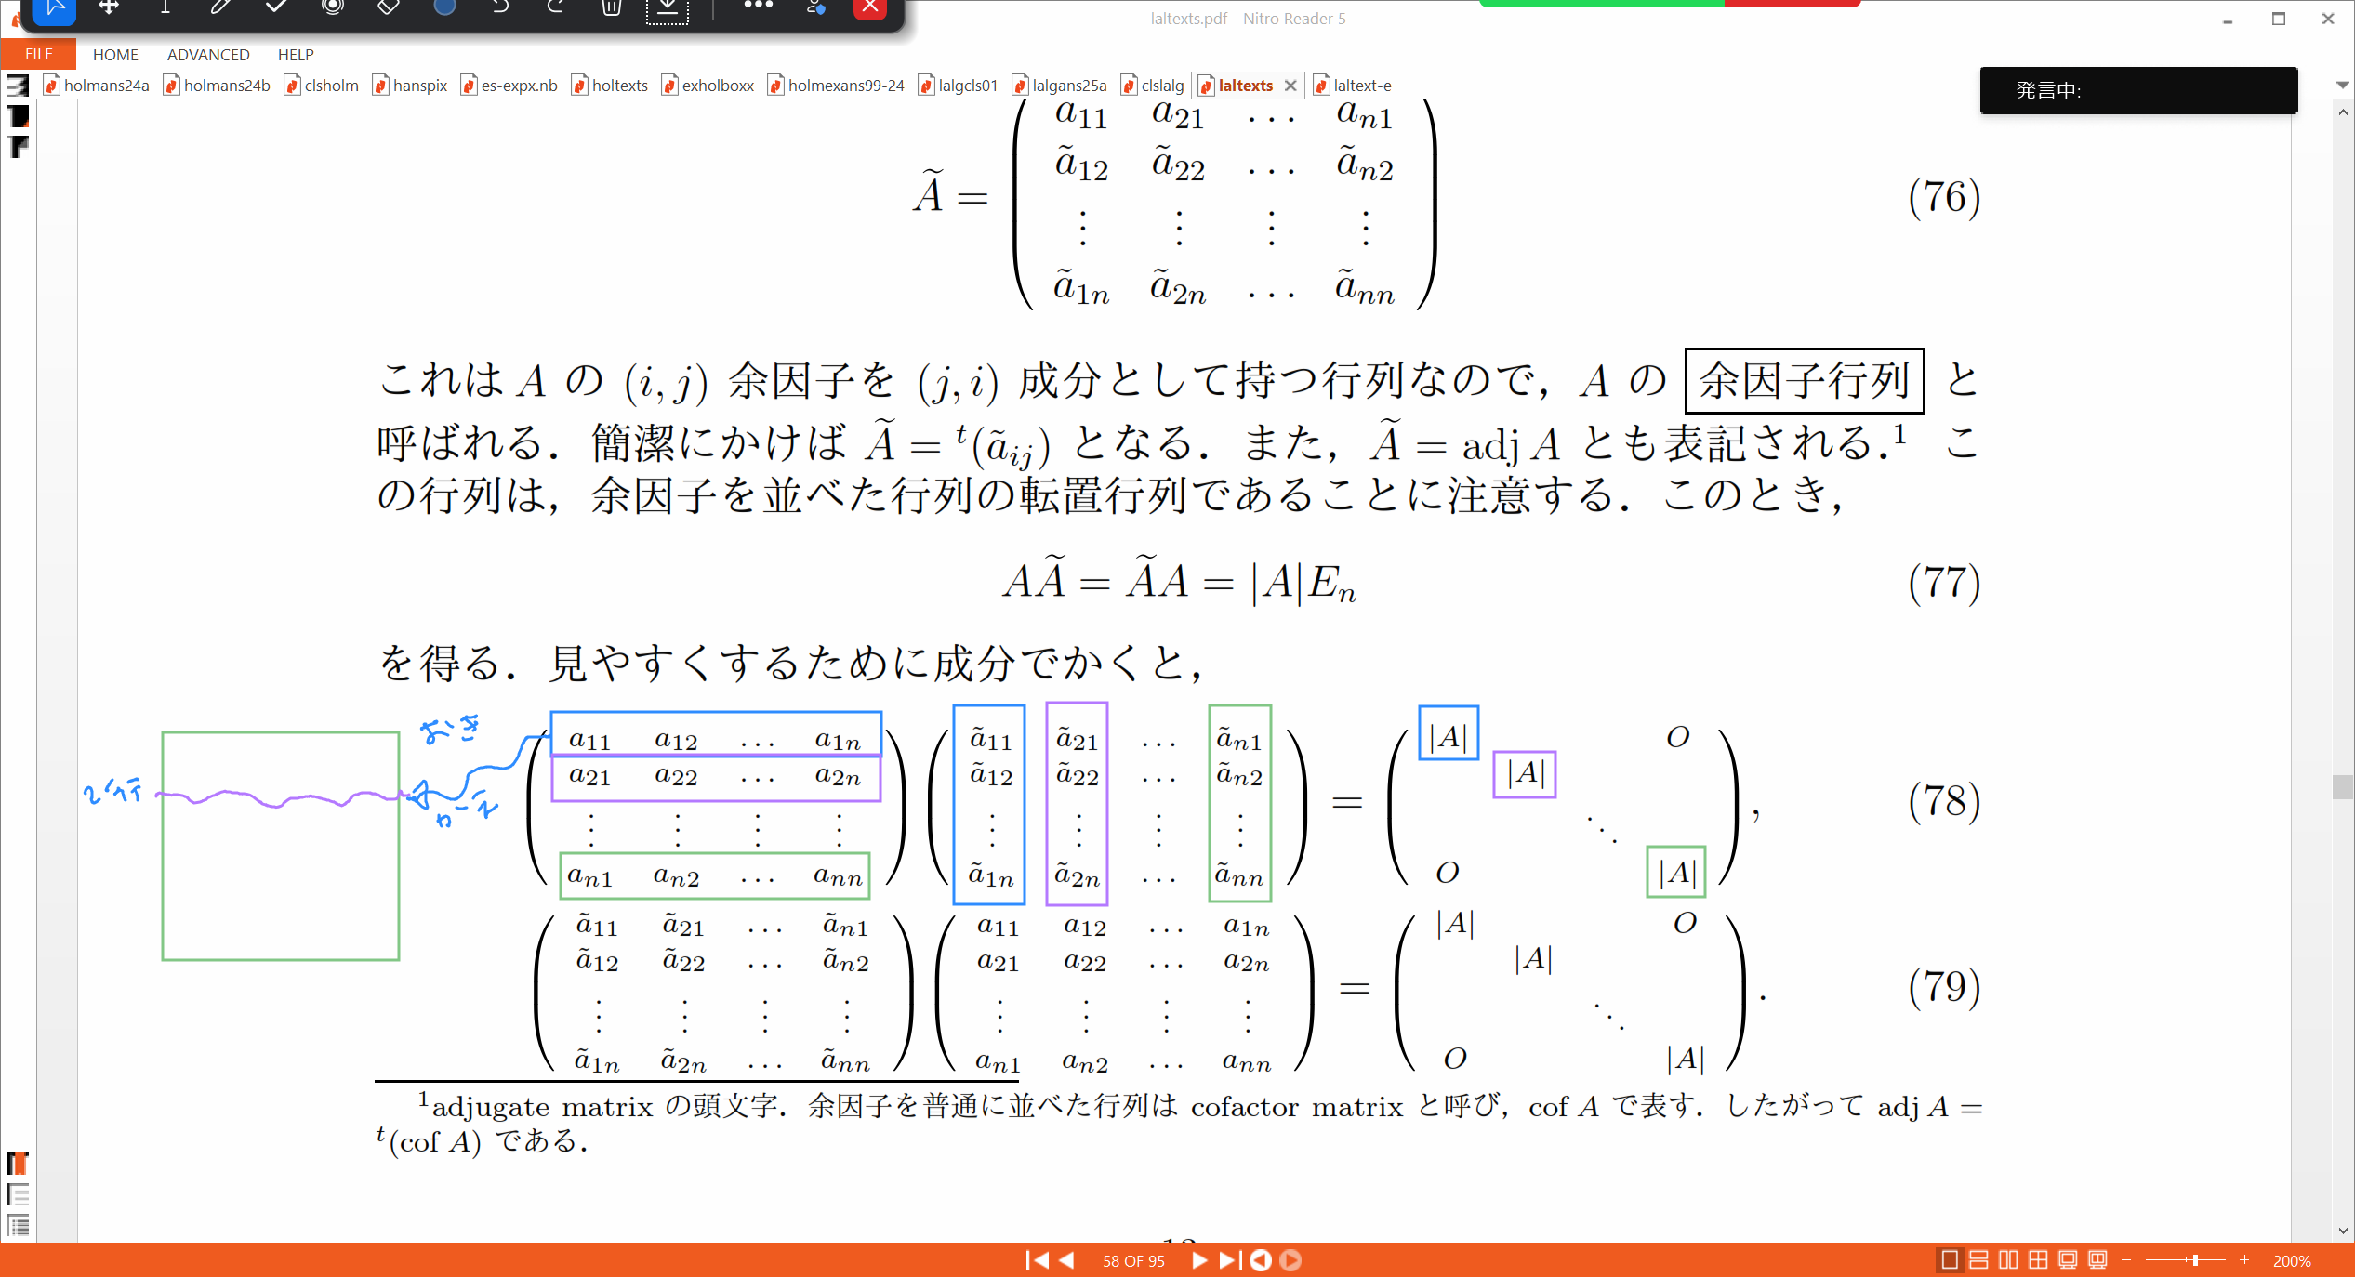This screenshot has width=2355, height=1277.
Task: Open the clsholm document tab
Action: pyautogui.click(x=322, y=86)
